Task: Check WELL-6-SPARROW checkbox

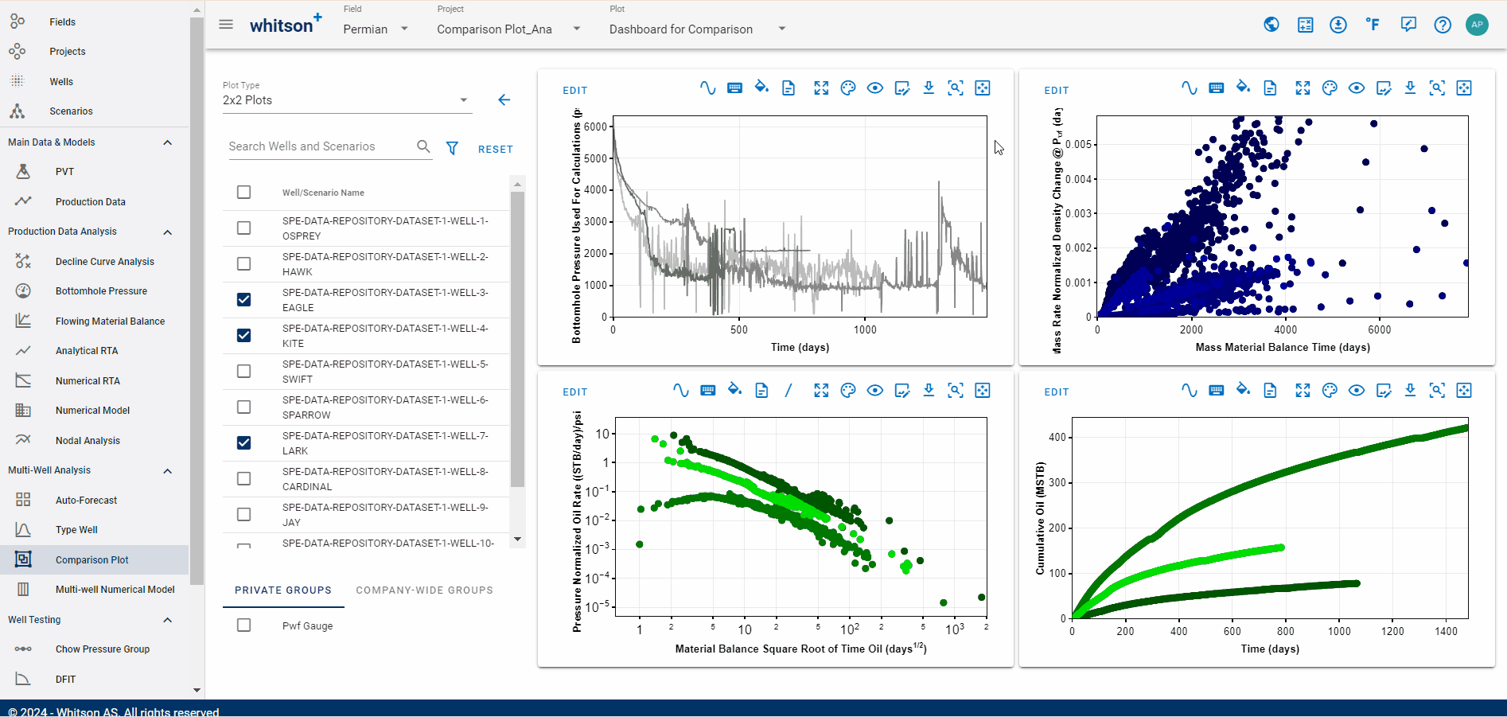Action: 244,407
